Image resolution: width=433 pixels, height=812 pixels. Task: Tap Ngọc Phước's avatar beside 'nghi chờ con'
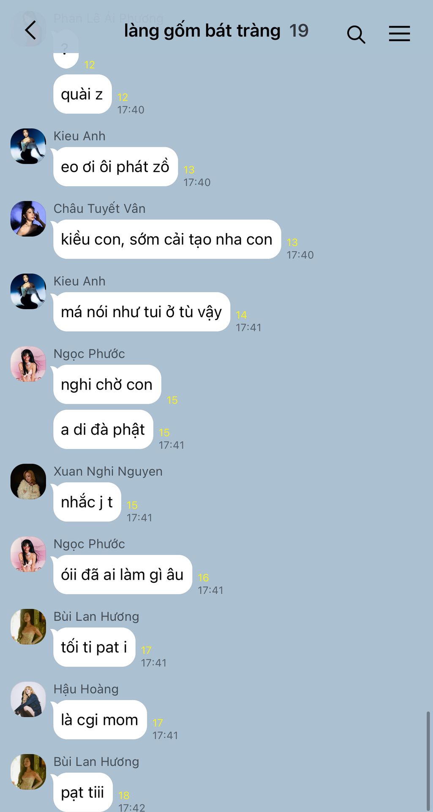coord(28,364)
